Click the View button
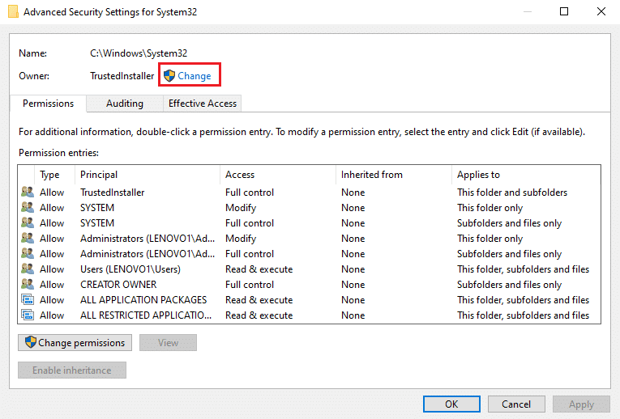This screenshot has width=620, height=419. point(168,342)
